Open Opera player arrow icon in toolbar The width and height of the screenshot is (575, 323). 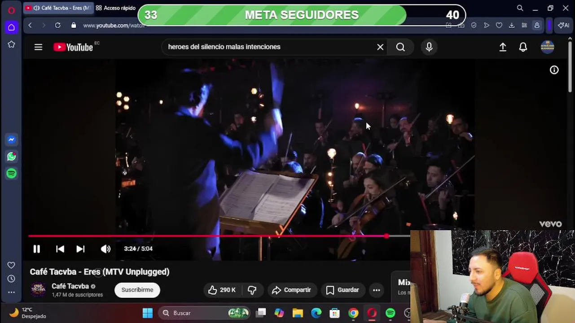tap(486, 26)
